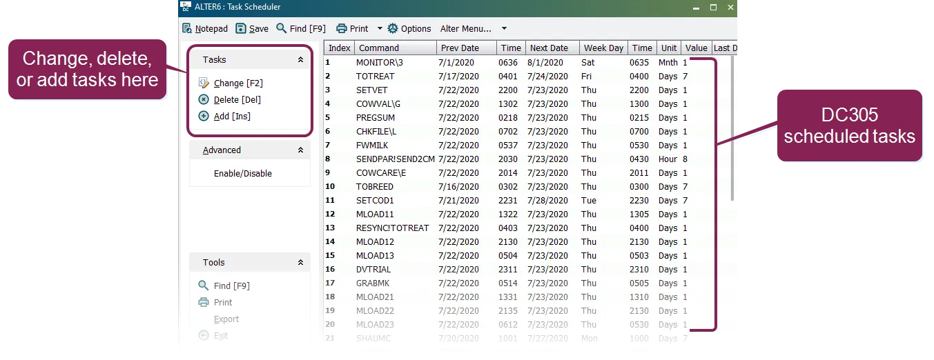This screenshot has height=360, width=934.
Task: Click the Hour unit cell
Action: click(x=668, y=159)
